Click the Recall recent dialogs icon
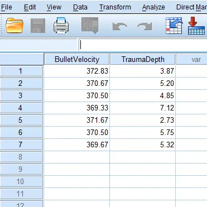207x207 pixels. pos(90,26)
